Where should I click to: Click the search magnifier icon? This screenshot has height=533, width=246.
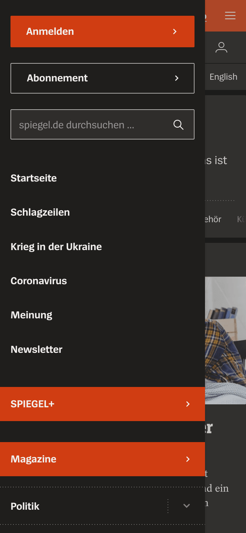coord(178,125)
